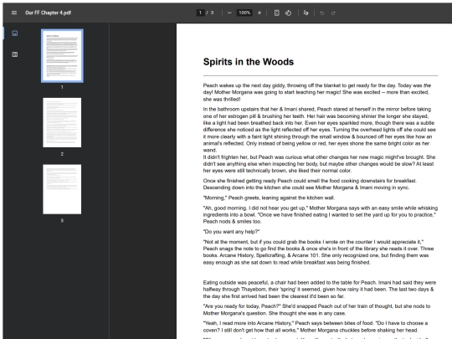Click the page number input field

(x=200, y=13)
